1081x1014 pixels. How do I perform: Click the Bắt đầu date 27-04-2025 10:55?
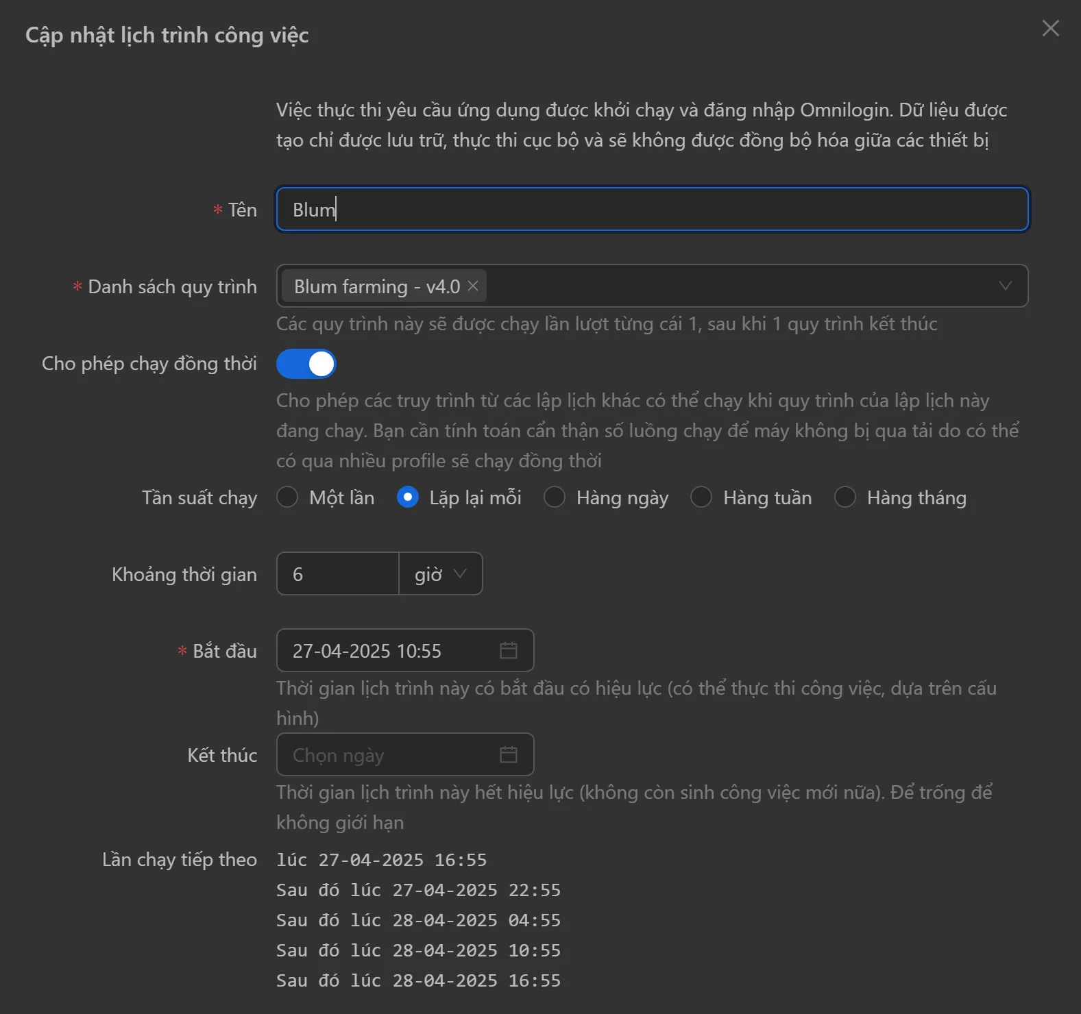384,650
